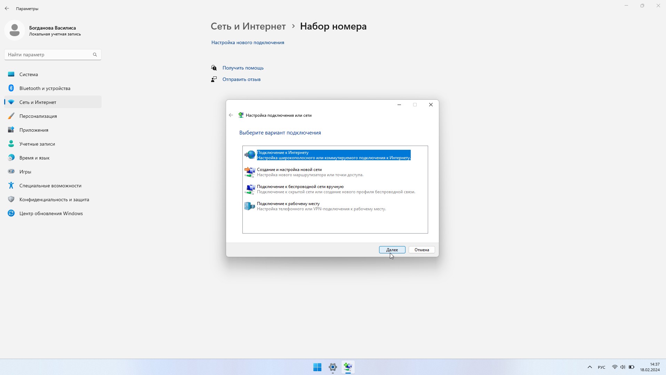
Task: Click the back arrow in the wizard dialog
Action: click(231, 115)
